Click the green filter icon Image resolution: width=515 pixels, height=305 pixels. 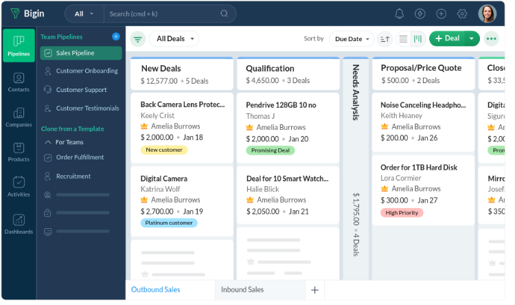pyautogui.click(x=137, y=39)
